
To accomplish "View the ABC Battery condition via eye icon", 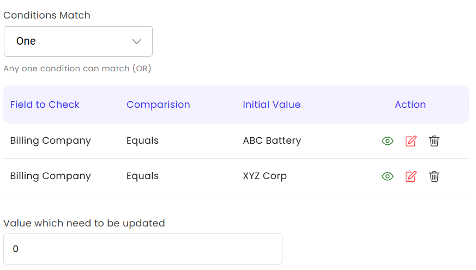I will point(387,141).
